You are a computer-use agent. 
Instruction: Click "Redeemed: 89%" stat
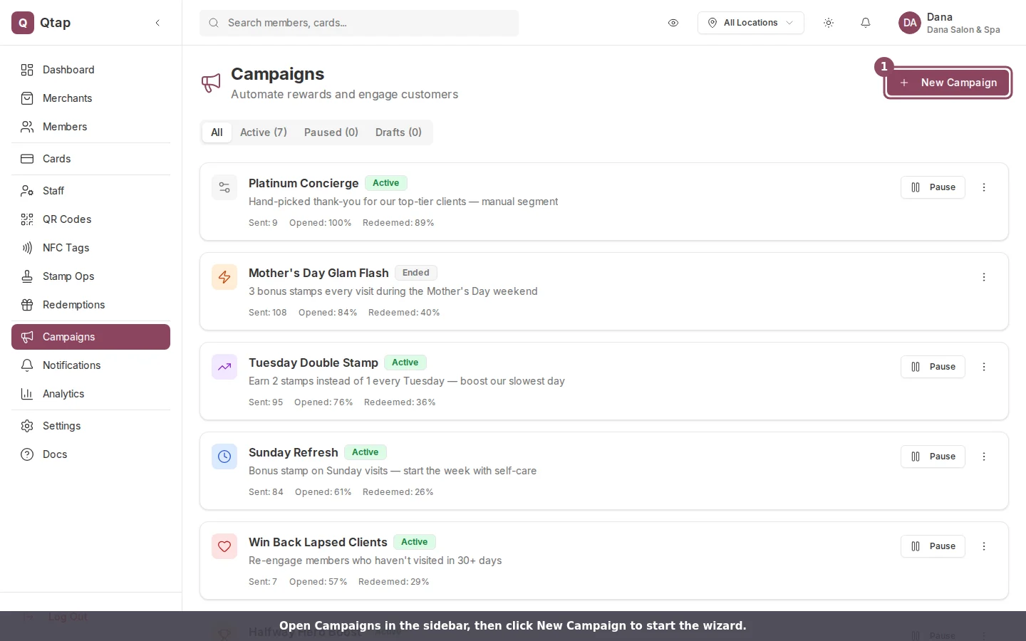click(398, 223)
